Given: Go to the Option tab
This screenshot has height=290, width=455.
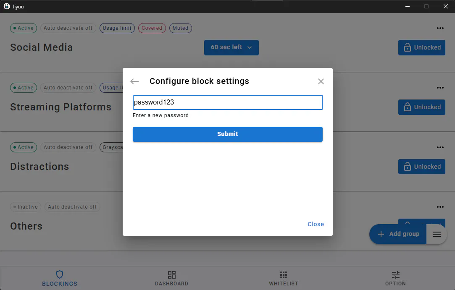Looking at the screenshot, I should [x=395, y=278].
